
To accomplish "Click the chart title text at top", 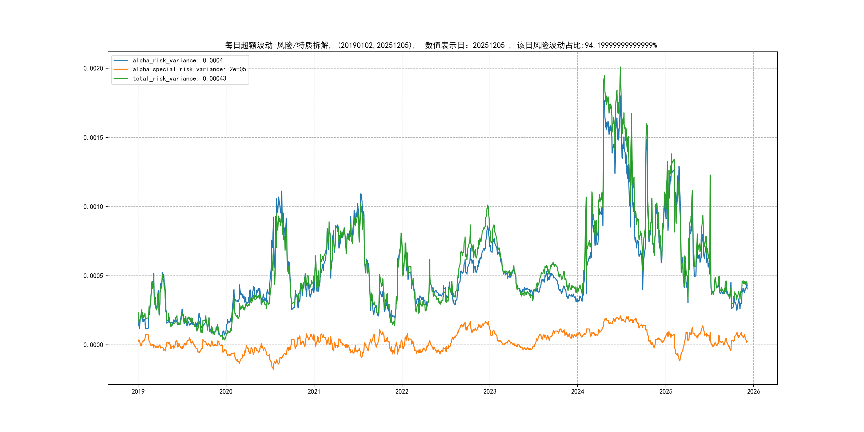I will tap(441, 45).
